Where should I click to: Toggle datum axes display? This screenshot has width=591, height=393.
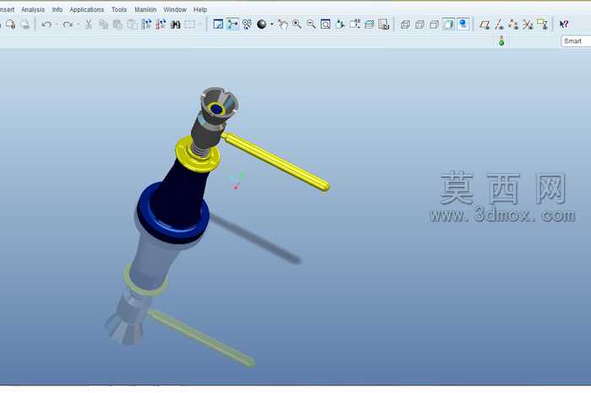pos(499,25)
